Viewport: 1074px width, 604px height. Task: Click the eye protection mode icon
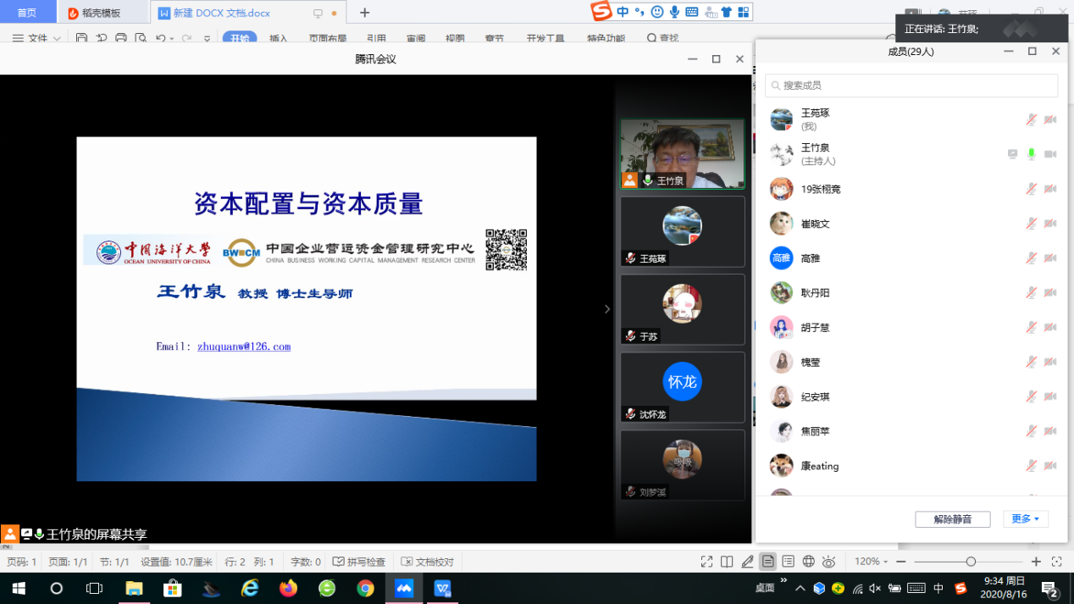click(x=828, y=562)
